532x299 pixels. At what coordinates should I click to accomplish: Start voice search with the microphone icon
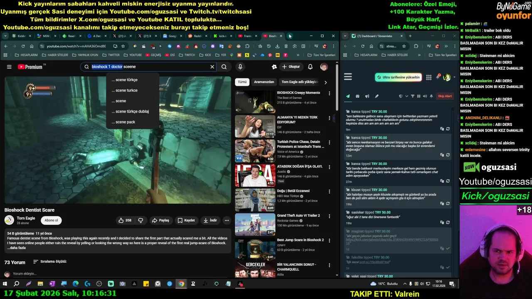[240, 67]
